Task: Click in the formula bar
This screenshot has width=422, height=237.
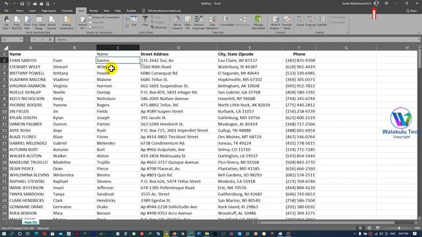Action: tap(236, 39)
